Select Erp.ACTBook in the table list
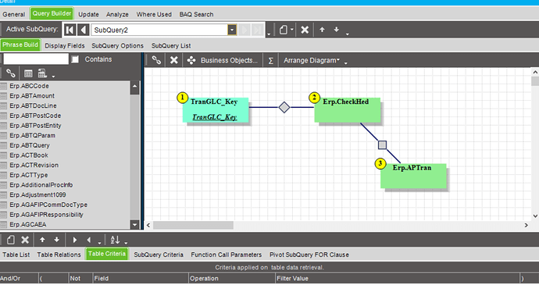 (x=29, y=155)
